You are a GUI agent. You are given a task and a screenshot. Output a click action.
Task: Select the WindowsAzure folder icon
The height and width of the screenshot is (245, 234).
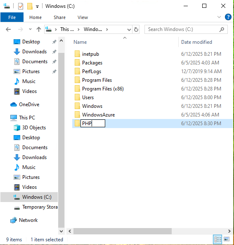[x=77, y=115]
